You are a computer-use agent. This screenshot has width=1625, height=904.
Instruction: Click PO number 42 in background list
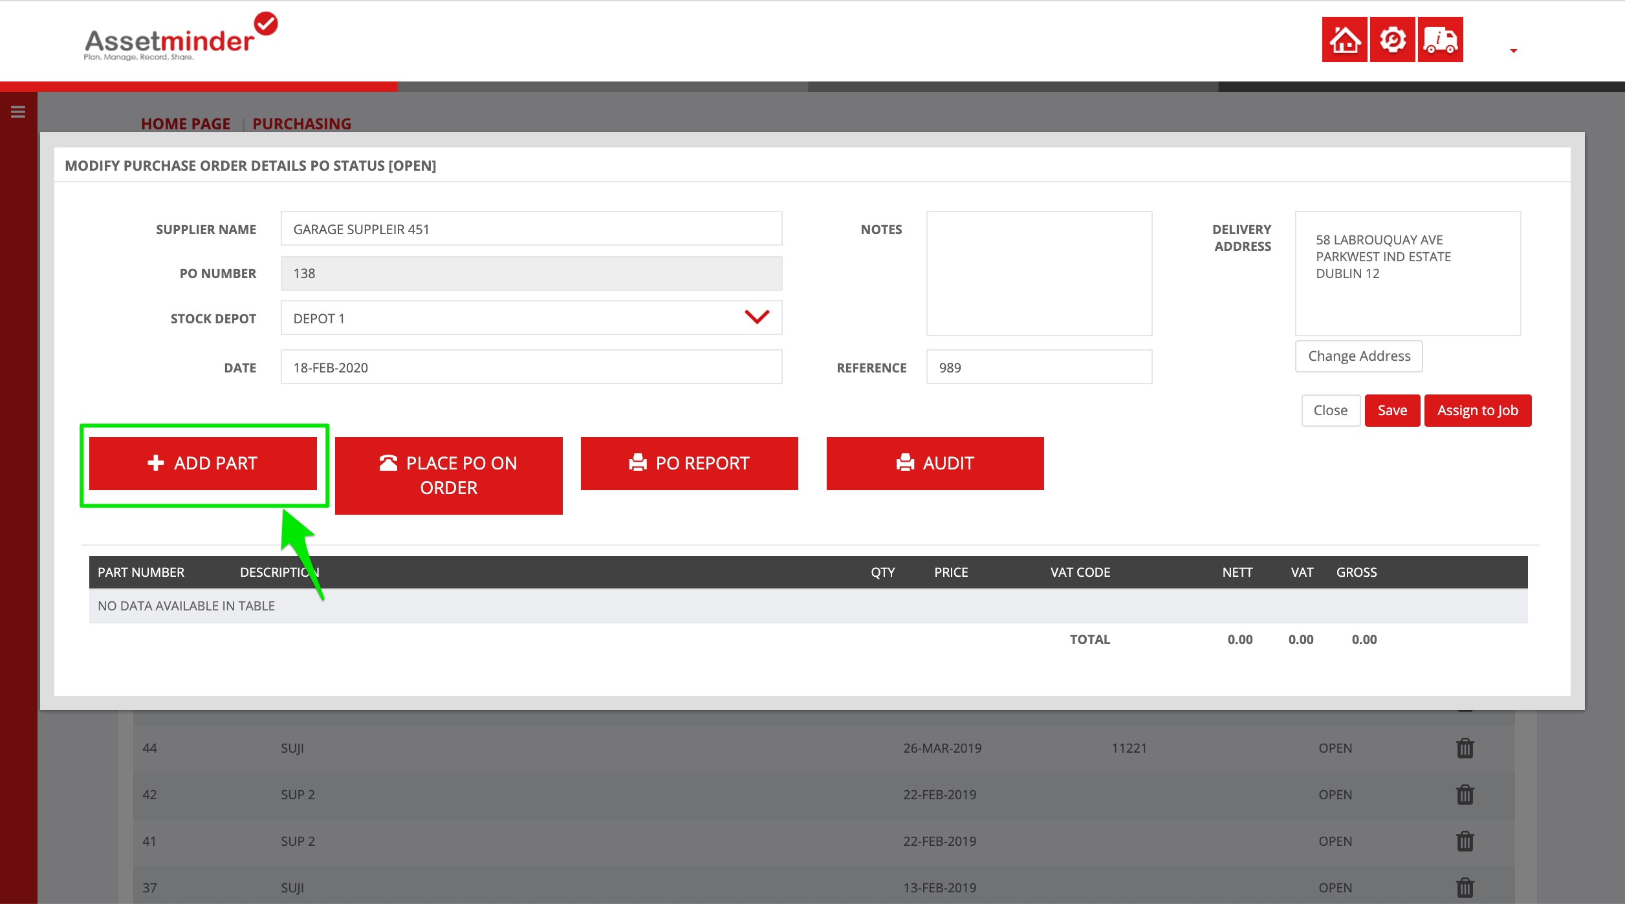point(149,795)
